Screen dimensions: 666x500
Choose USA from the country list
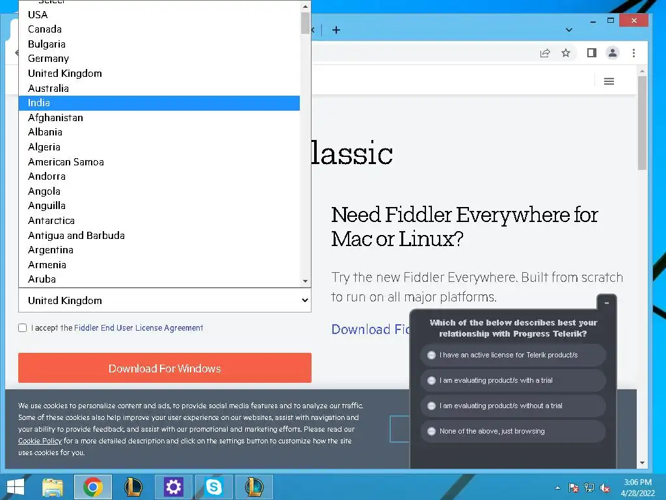[x=159, y=14]
